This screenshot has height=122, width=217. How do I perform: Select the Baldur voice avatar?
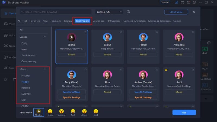[107, 37]
